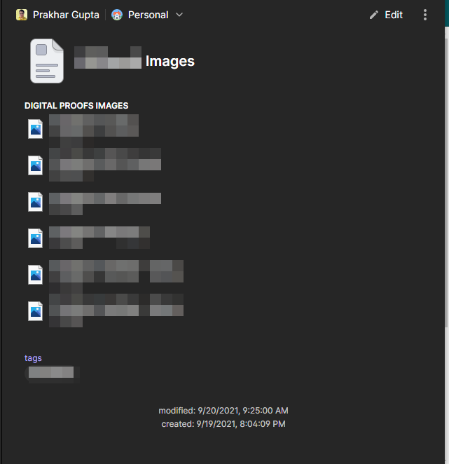Select the last image file icon in list

(x=35, y=311)
